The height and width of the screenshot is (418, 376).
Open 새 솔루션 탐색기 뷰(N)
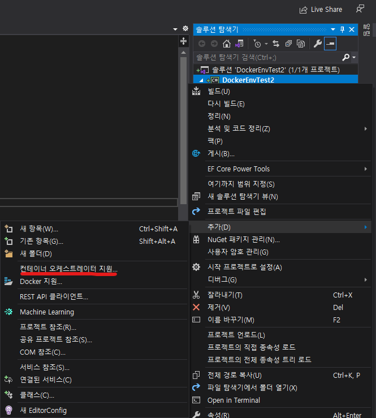pos(280,196)
